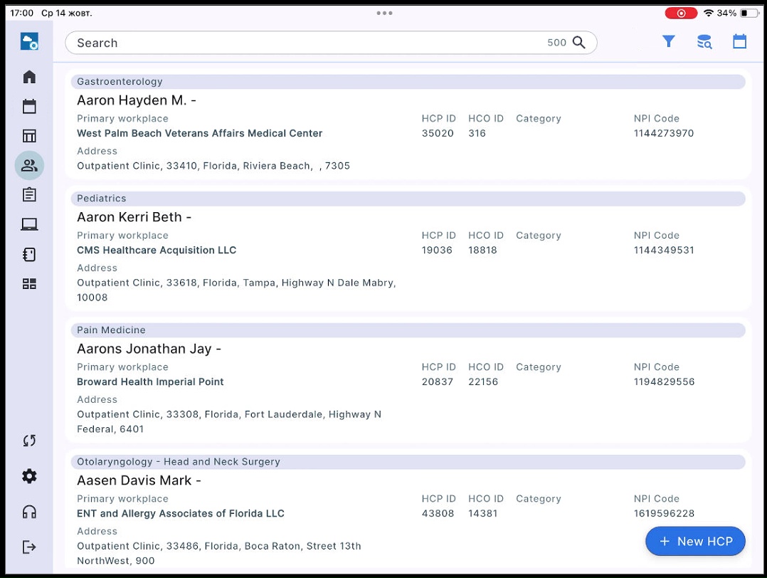The height and width of the screenshot is (578, 767).
Task: Select Broward Health Imperial Point workplace
Action: pos(150,382)
